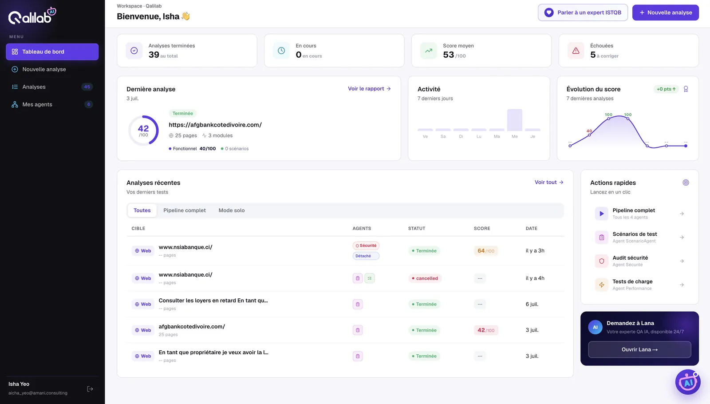
Task: Switch to Mode solo tab
Action: coord(232,210)
